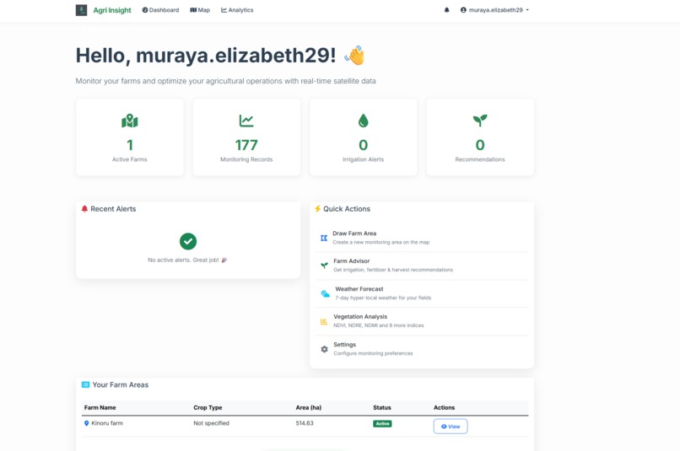Open the Settings quick action
Image resolution: width=680 pixels, height=451 pixels.
tap(422, 349)
